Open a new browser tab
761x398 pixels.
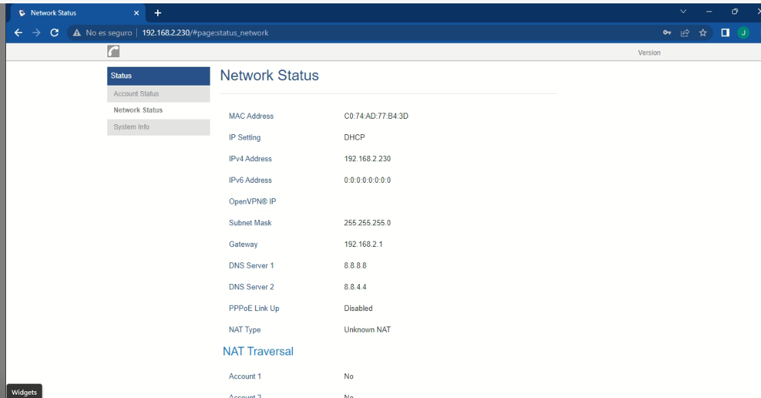coord(158,12)
